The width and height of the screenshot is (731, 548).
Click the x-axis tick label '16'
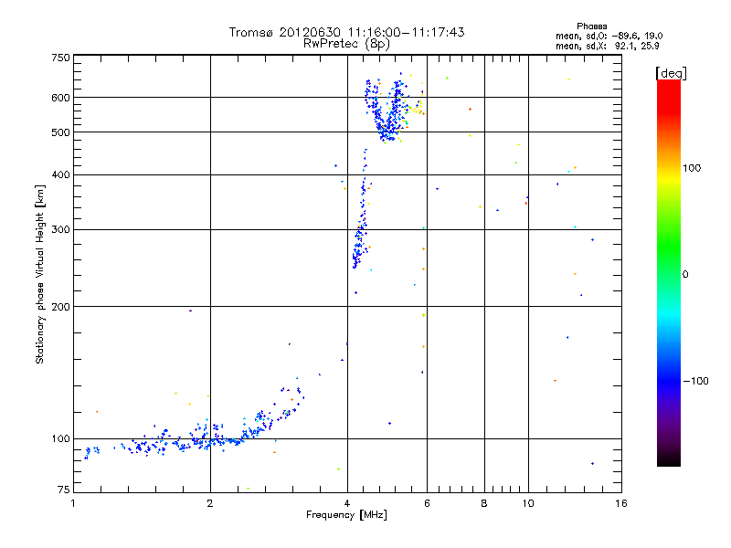tap(621, 503)
